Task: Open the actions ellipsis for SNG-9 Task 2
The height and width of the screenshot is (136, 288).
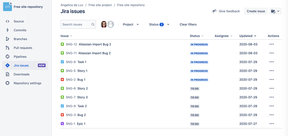Action: [x=272, y=106]
